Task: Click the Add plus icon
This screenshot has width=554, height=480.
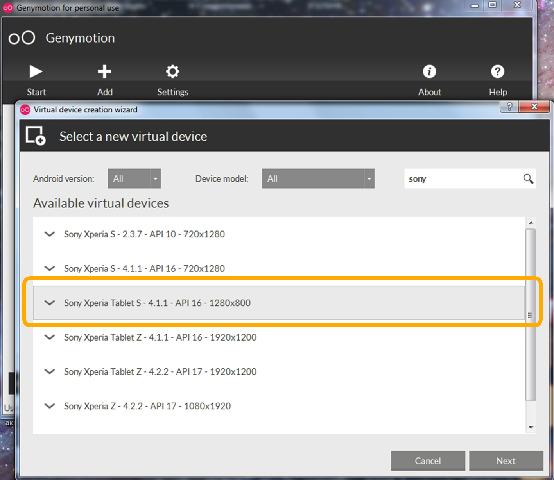Action: [x=104, y=71]
